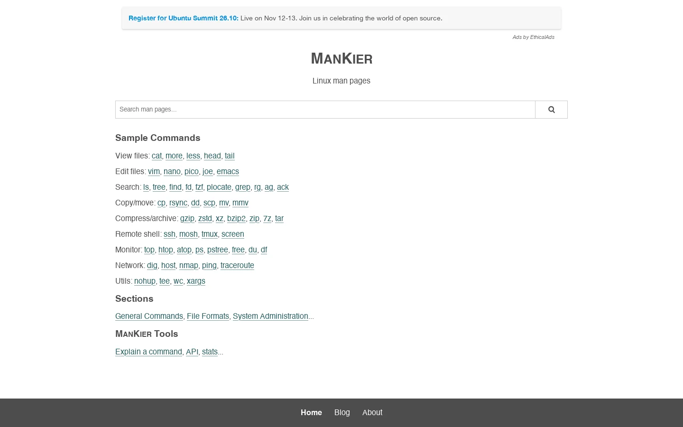Open the tail command link
The width and height of the screenshot is (683, 427).
(230, 156)
